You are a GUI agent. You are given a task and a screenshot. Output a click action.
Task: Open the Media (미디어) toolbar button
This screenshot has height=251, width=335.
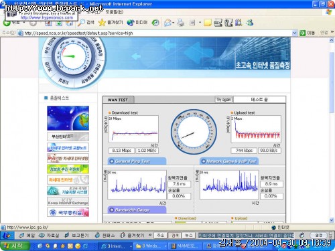tap(137, 22)
